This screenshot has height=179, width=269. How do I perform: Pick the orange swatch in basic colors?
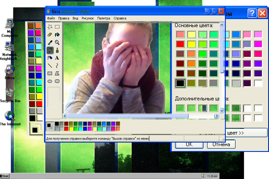point(192,64)
